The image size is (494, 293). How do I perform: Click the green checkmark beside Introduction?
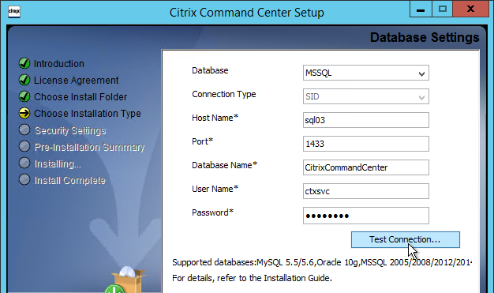tap(24, 63)
